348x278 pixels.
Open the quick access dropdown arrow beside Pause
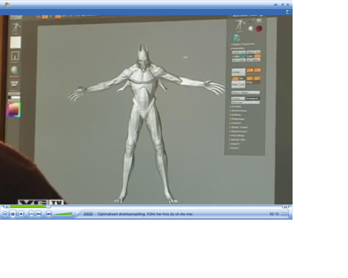(x=5, y=214)
